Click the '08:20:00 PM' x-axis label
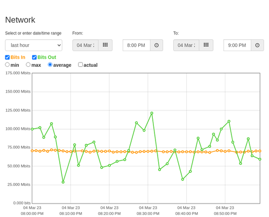The height and width of the screenshot is (217, 269). pyautogui.click(x=109, y=214)
